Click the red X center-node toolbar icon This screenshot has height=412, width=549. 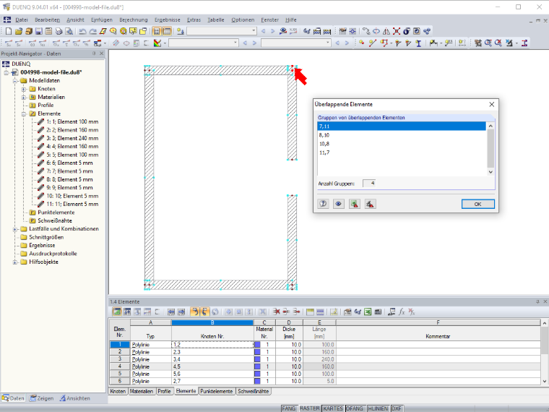[x=397, y=31]
